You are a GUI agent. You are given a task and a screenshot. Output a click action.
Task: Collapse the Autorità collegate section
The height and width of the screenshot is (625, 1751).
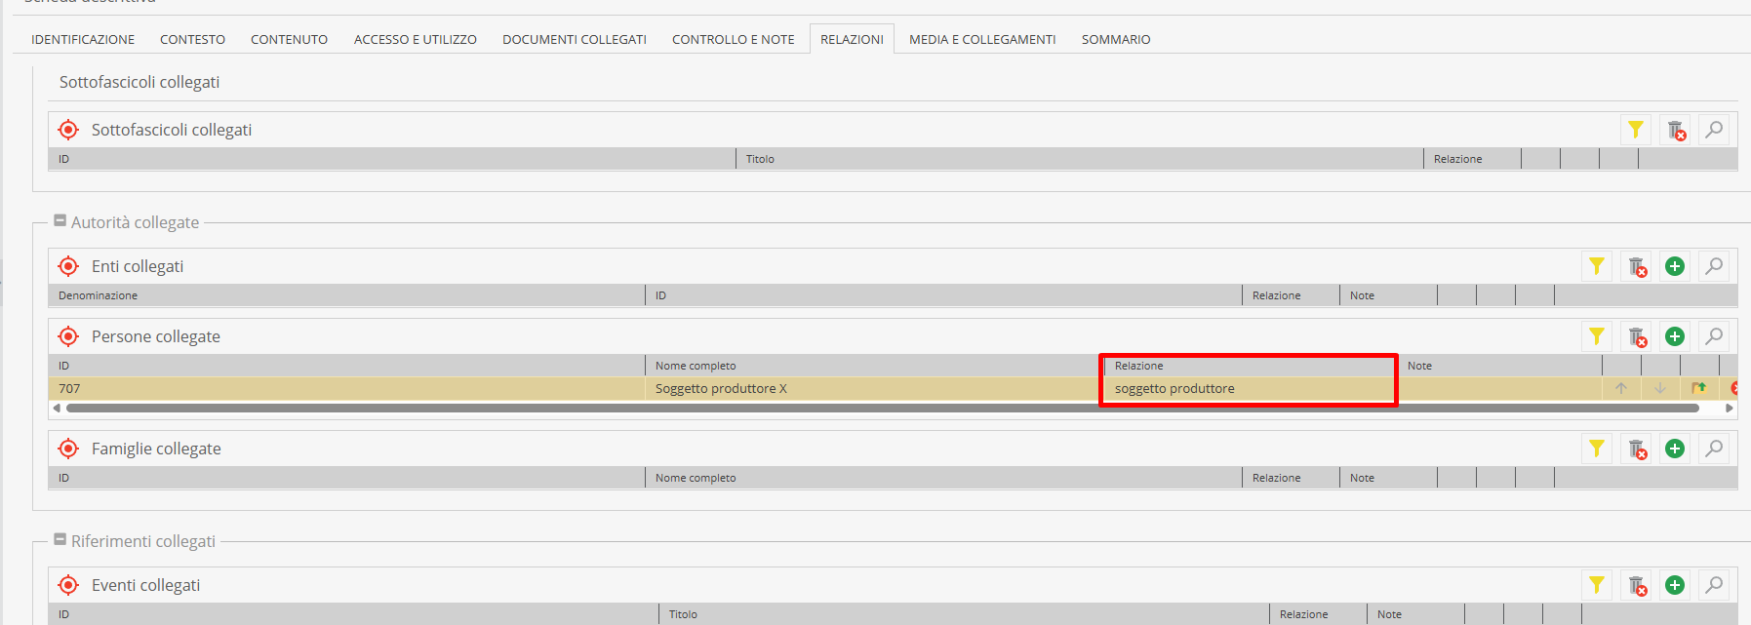click(60, 221)
